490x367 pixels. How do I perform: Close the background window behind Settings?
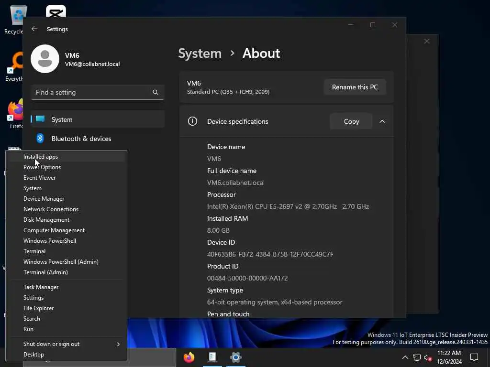(426, 41)
